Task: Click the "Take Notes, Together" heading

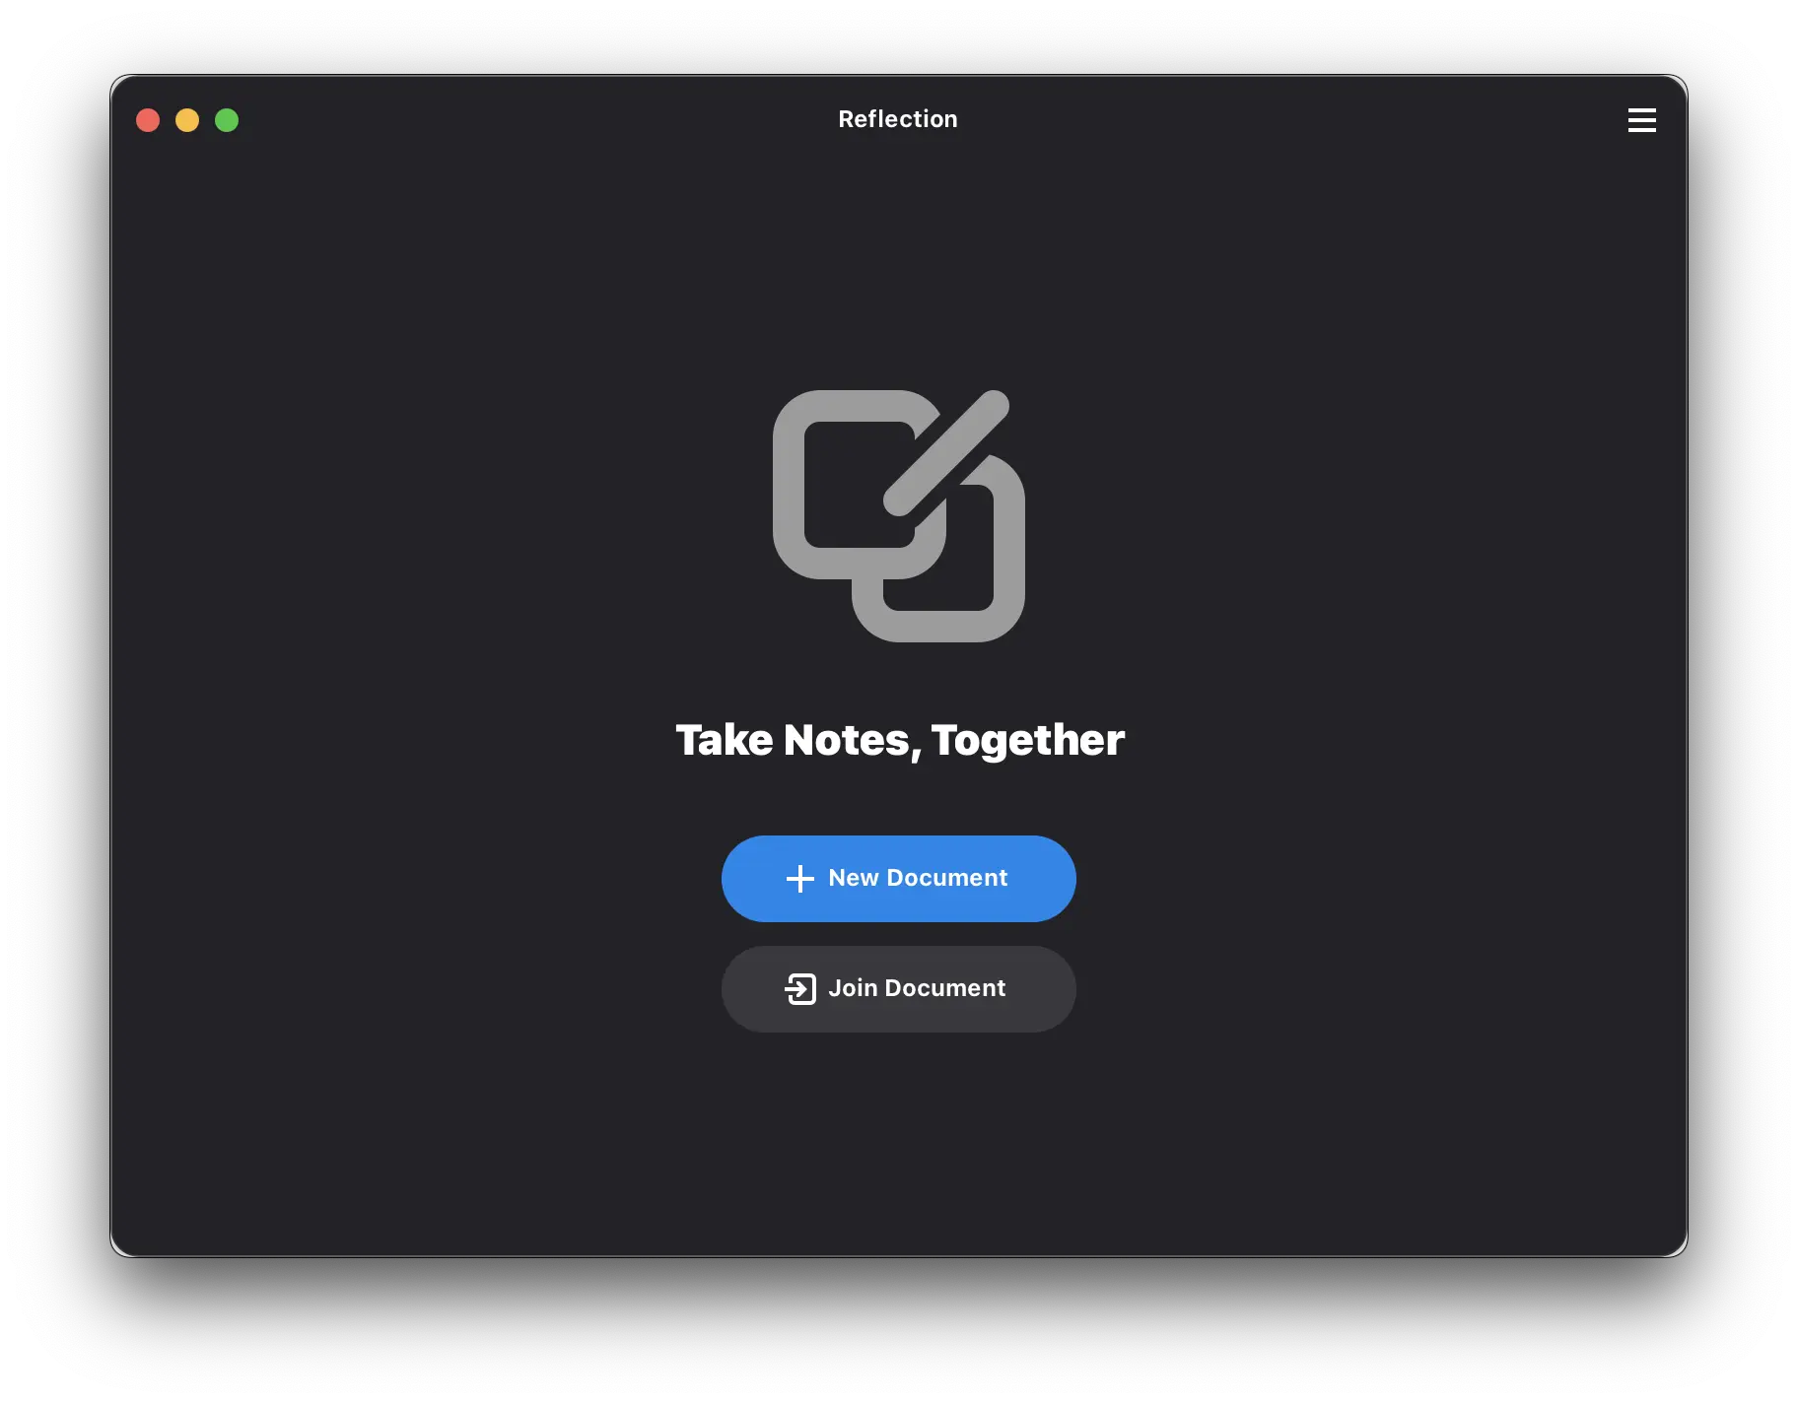Action: click(899, 740)
